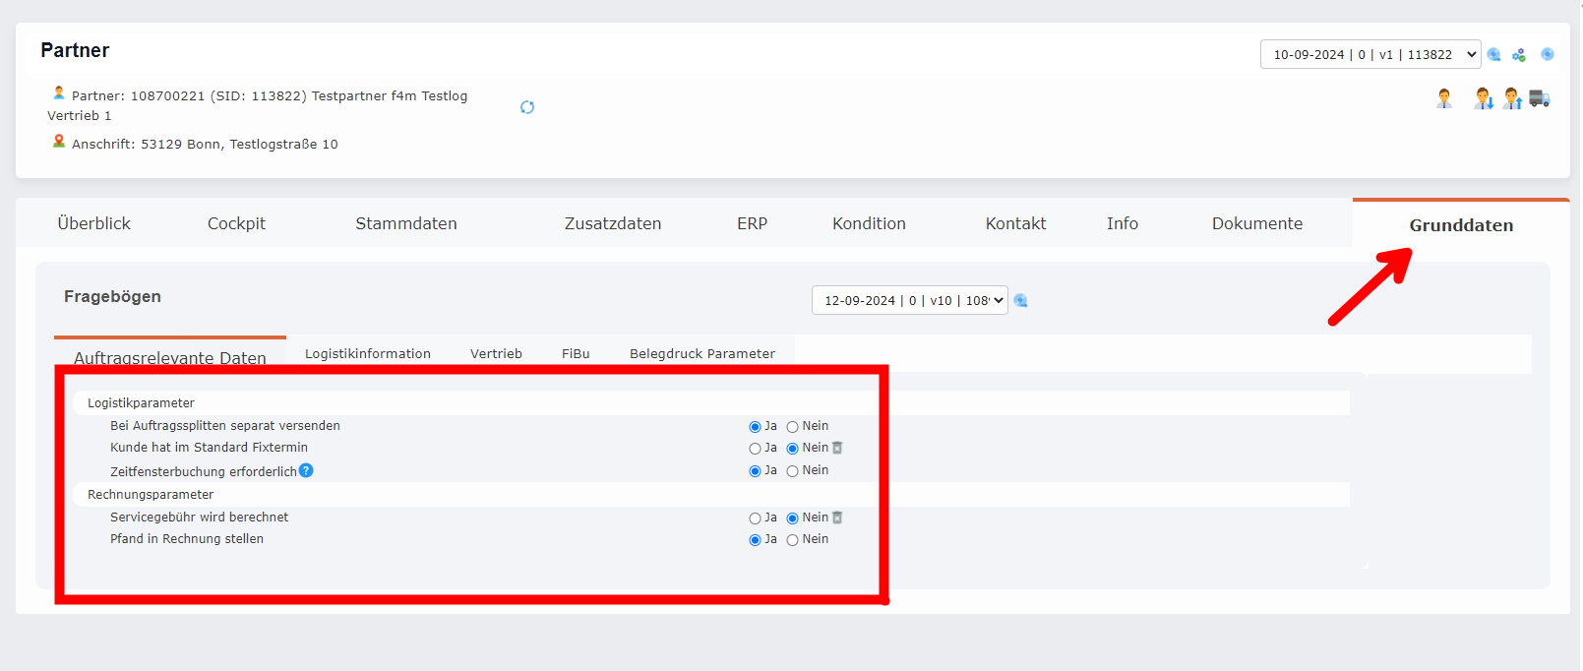The image size is (1583, 671).
Task: Click the single person icon in header
Action: [x=1444, y=98]
